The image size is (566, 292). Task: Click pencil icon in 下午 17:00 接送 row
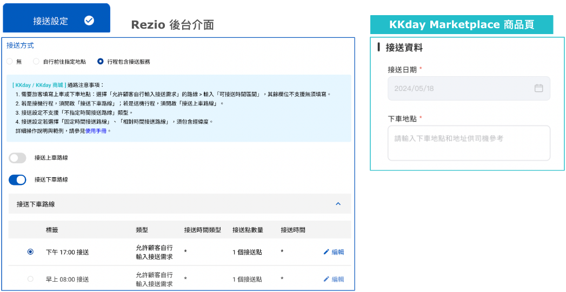[327, 252]
